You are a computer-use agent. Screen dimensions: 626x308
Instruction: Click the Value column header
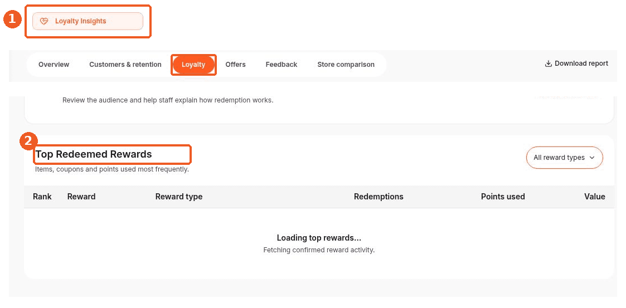[595, 197]
